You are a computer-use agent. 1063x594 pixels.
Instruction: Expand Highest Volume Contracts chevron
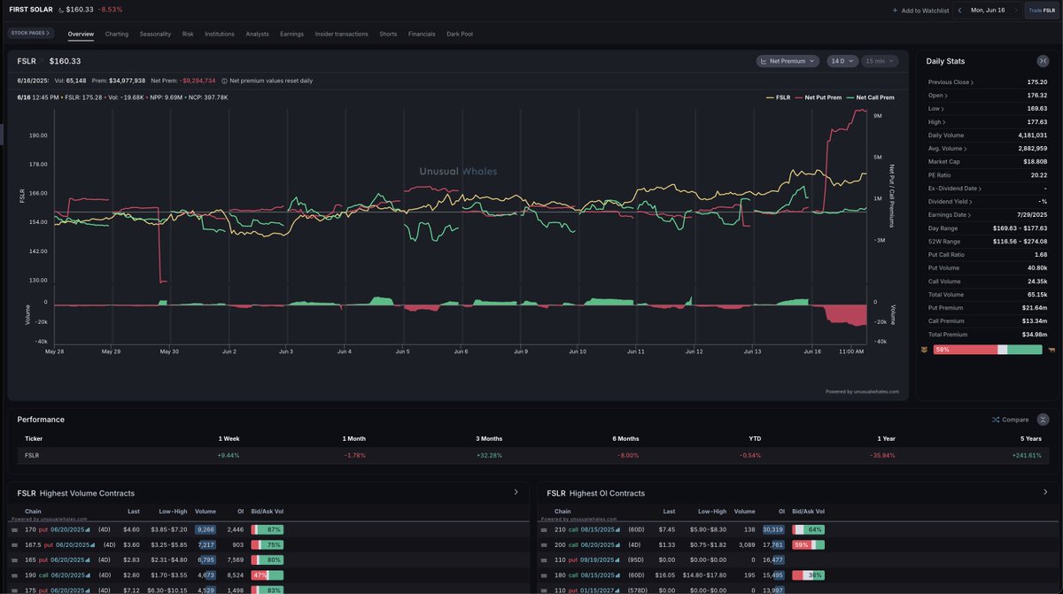tap(516, 492)
